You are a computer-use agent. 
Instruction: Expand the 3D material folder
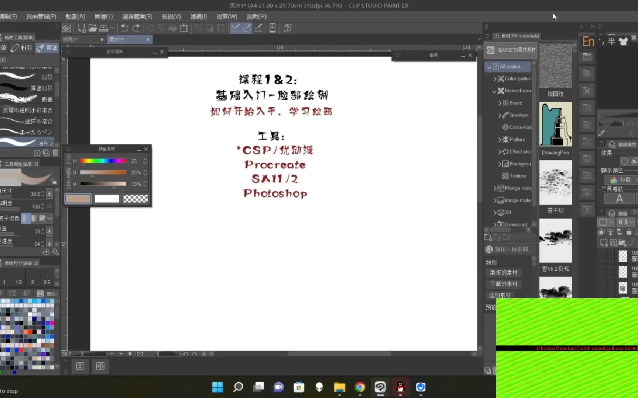click(495, 213)
